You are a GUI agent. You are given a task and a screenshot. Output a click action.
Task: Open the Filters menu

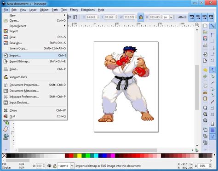point(74,10)
